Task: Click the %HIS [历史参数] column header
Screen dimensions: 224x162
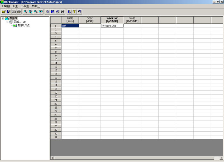Action: click(132, 20)
